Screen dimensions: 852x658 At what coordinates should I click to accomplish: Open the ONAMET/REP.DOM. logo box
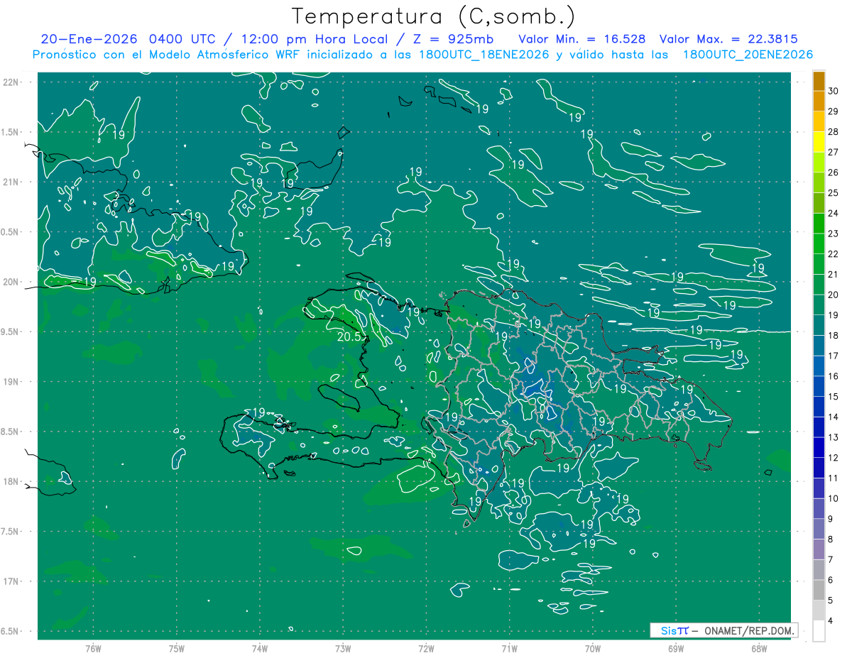pos(723,630)
